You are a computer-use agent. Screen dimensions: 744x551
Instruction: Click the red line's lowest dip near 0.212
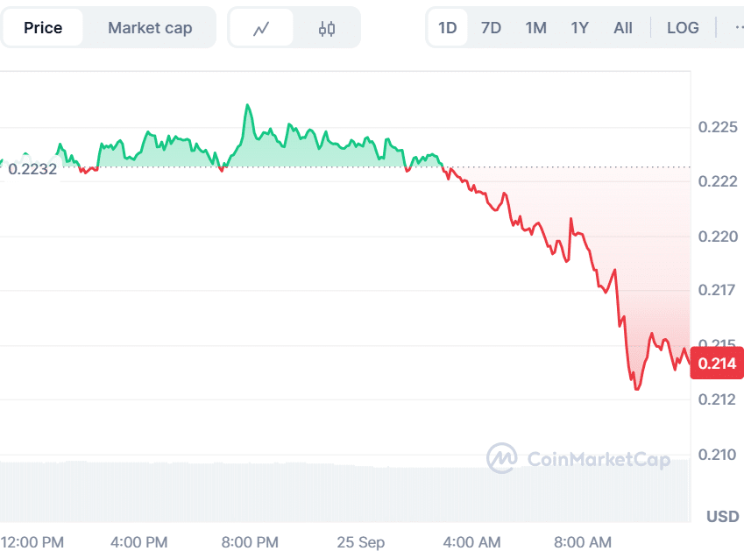(x=636, y=388)
